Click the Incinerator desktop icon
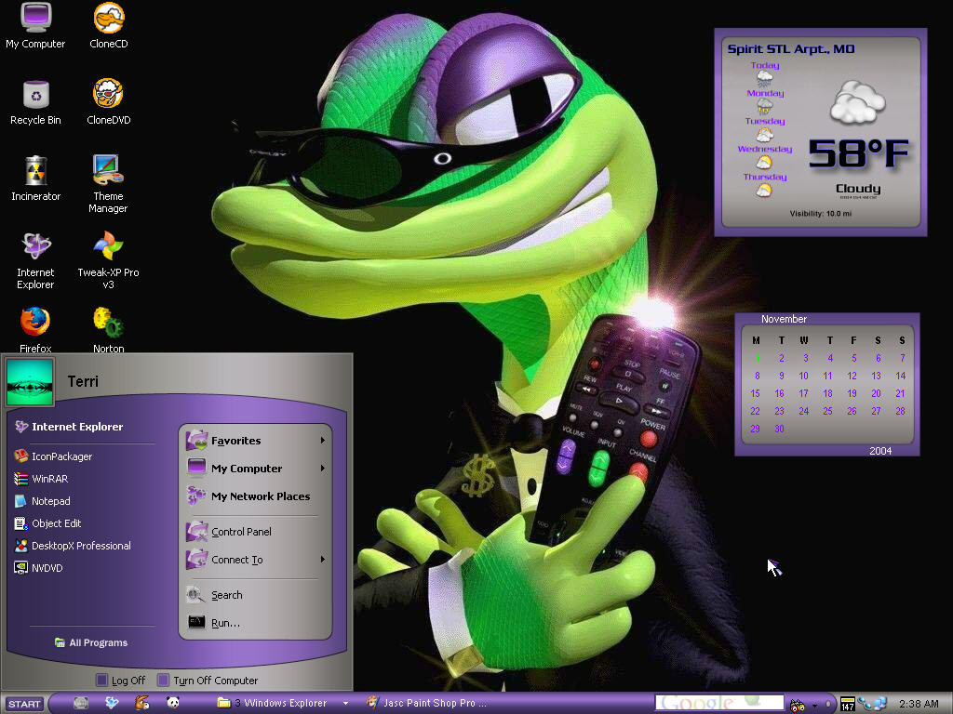953x714 pixels. (36, 178)
